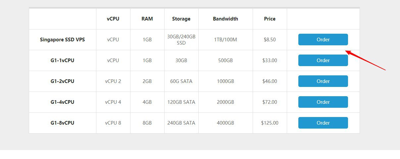Select the RAM column header
The width and height of the screenshot is (400, 159).
point(147,19)
